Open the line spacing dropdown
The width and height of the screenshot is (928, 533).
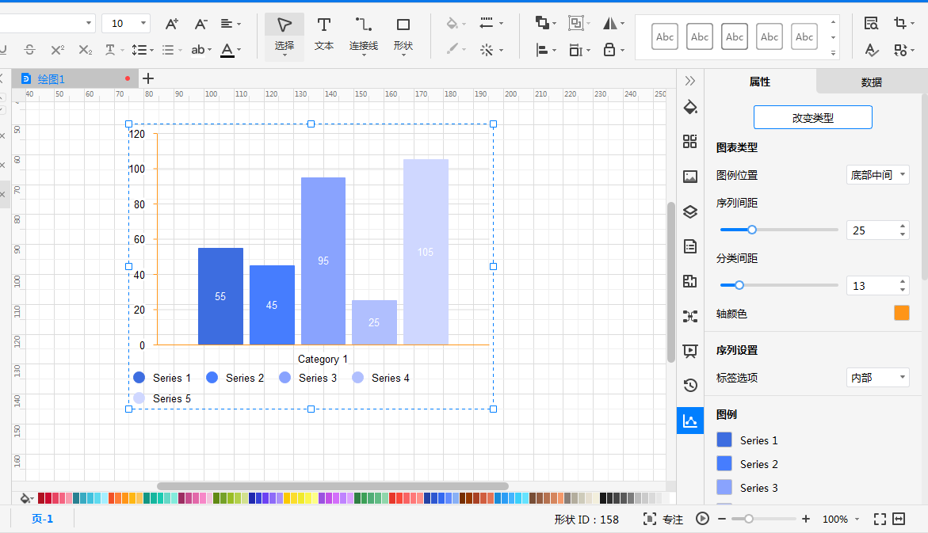click(142, 50)
